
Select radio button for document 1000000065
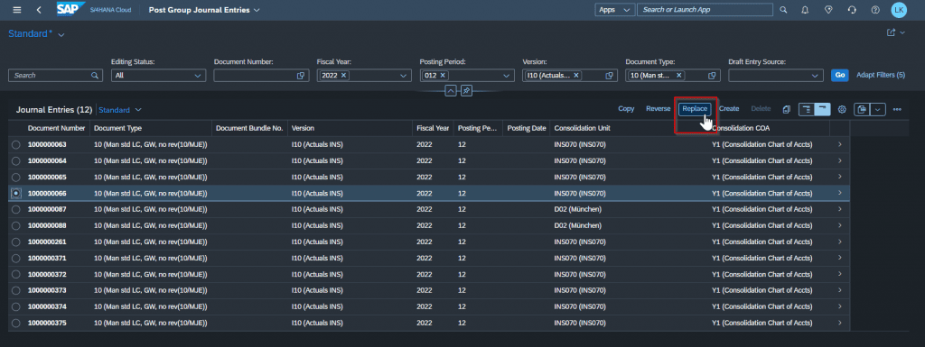click(x=16, y=177)
